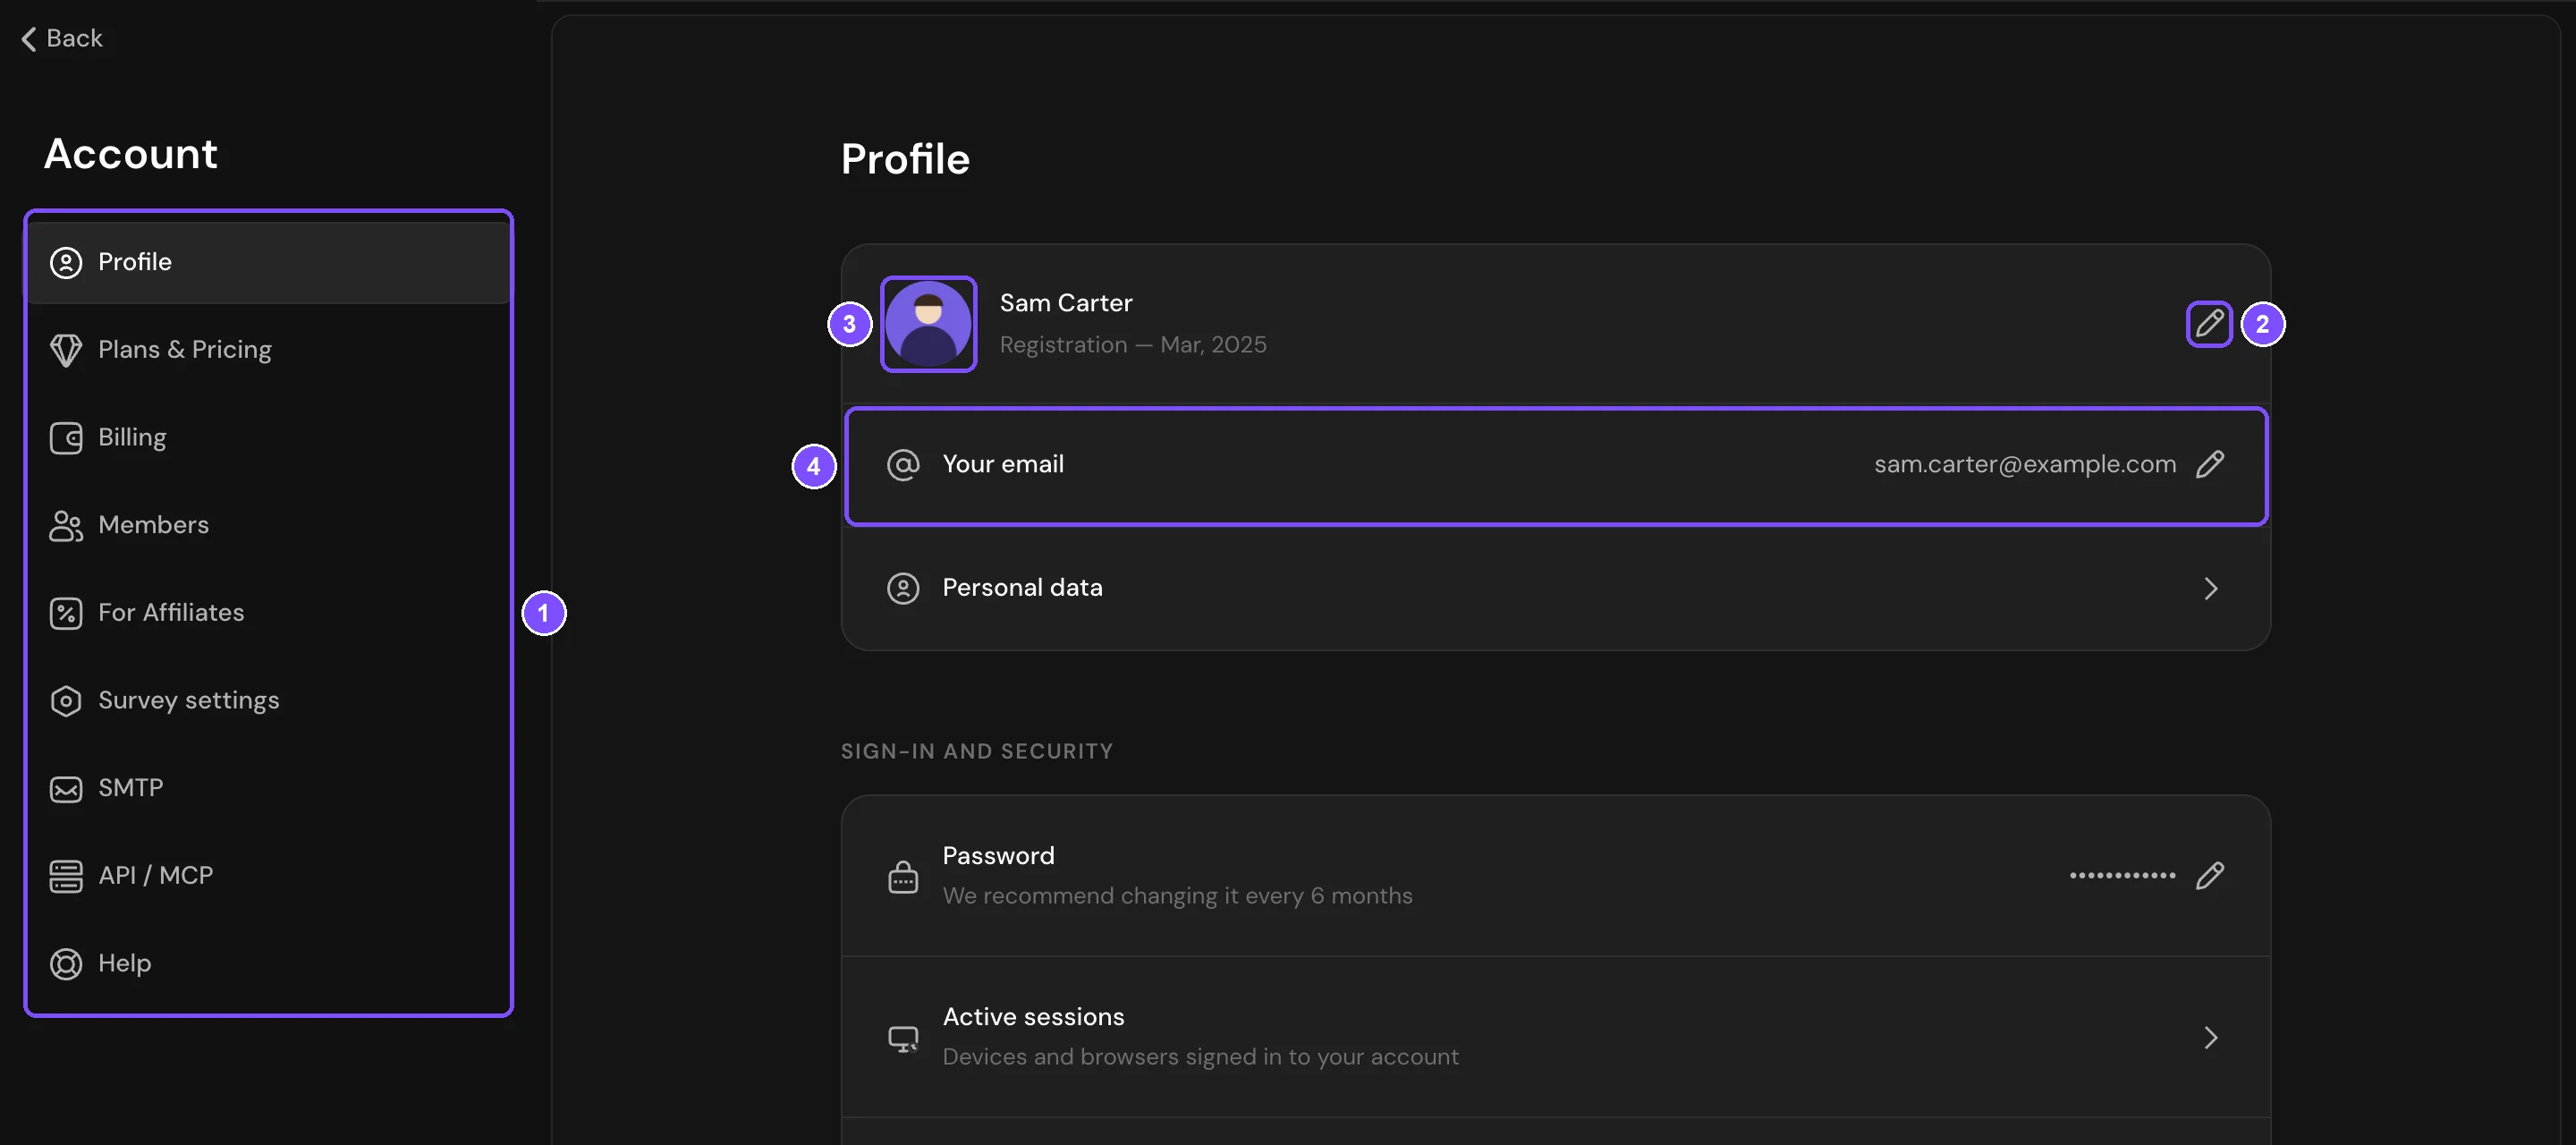Image resolution: width=2576 pixels, height=1145 pixels.
Task: Edit password with pencil icon
Action: tap(2210, 876)
